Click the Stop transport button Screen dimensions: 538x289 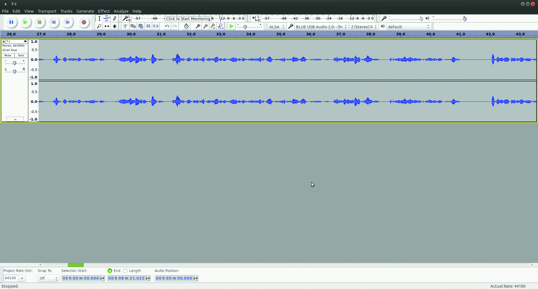[x=40, y=22]
